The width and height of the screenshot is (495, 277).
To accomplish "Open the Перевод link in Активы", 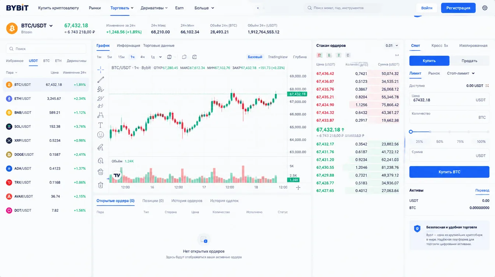I will (482, 190).
